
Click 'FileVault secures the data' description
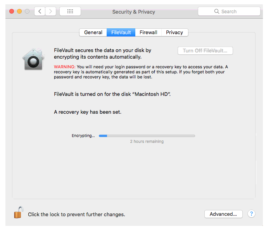click(102, 54)
